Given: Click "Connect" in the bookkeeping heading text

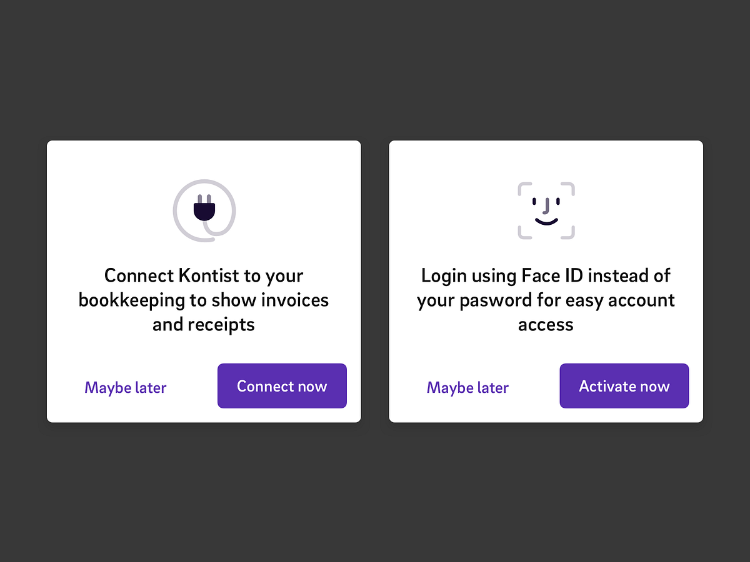Looking at the screenshot, I should [139, 275].
